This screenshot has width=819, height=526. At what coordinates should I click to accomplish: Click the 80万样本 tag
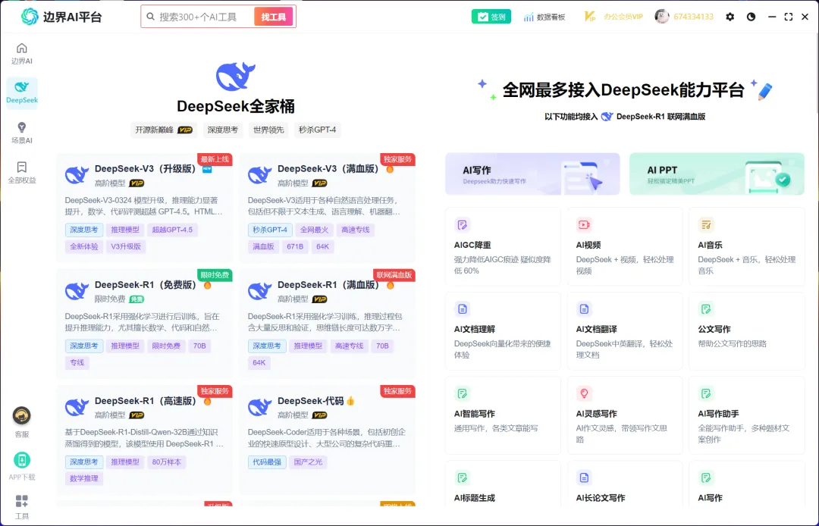(166, 462)
